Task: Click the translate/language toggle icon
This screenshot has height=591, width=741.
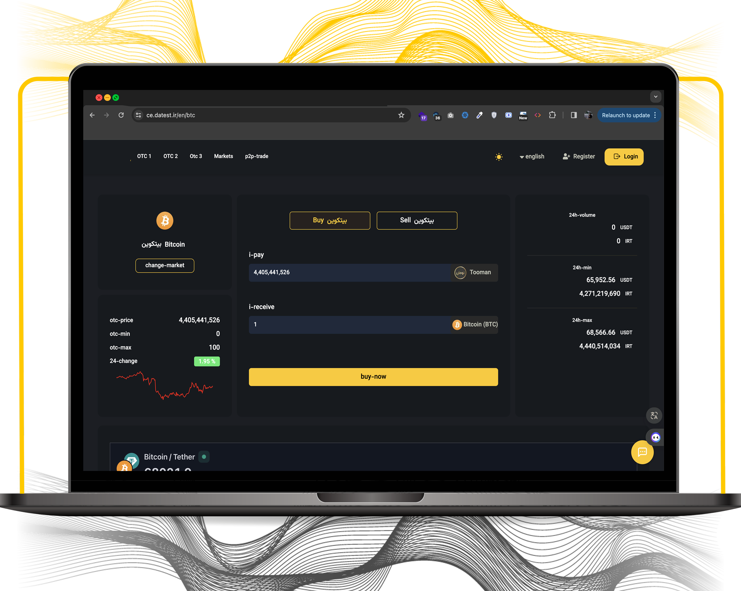Action: coord(654,416)
